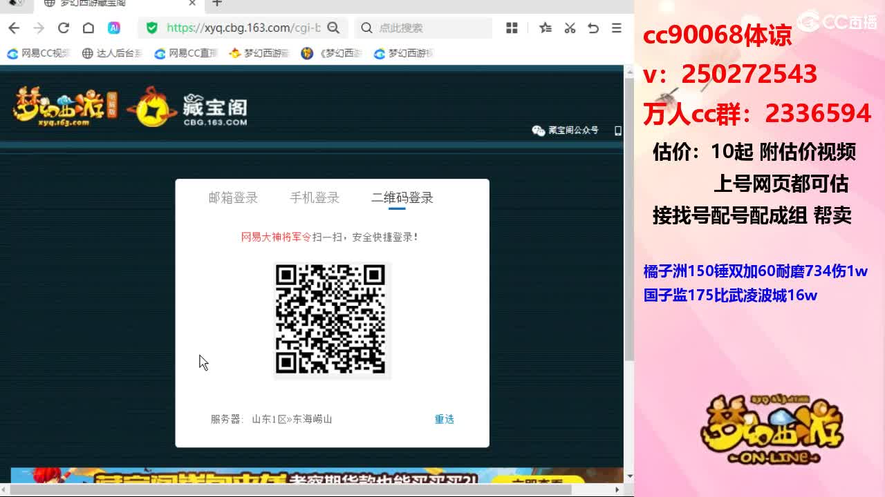The image size is (885, 497).
Task: Go back with the browser back arrow
Action: coord(14,28)
